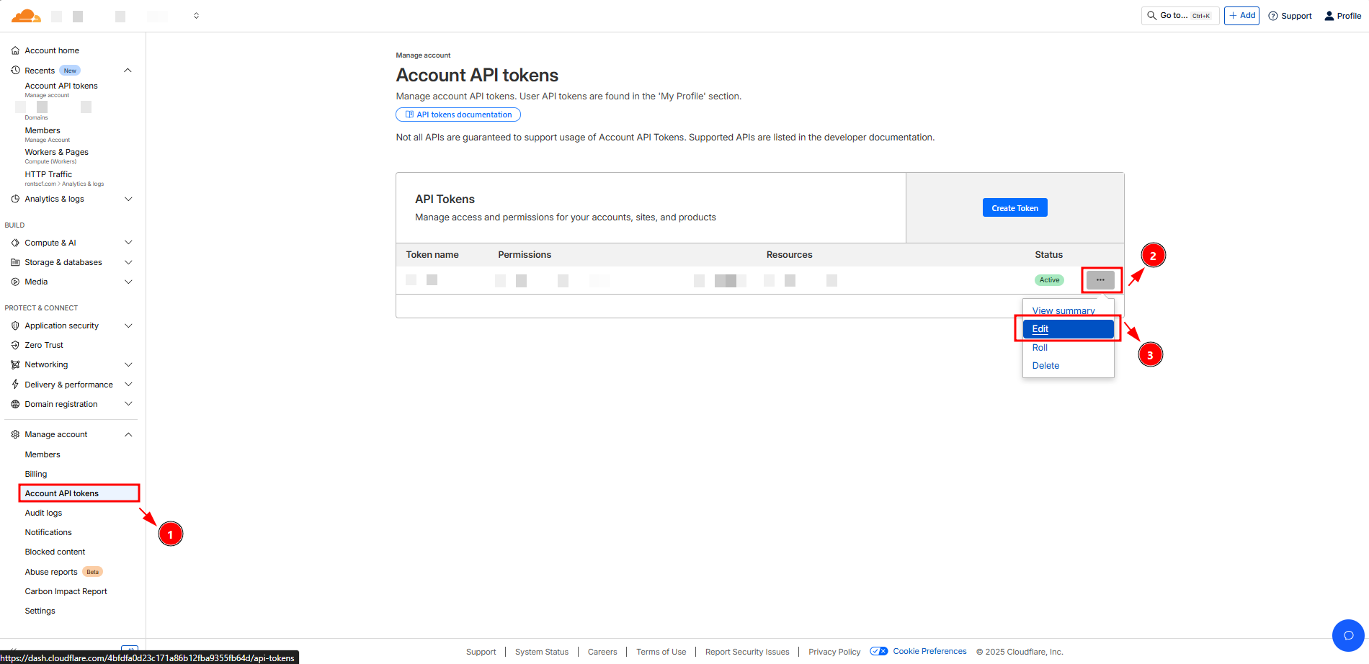1369x664 pixels.
Task: Open the Support help icon
Action: [x=1273, y=16]
